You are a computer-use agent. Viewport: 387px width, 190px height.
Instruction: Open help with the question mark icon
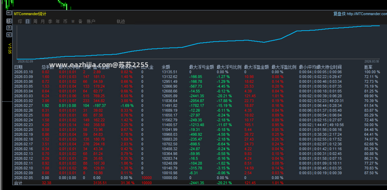click(9, 28)
